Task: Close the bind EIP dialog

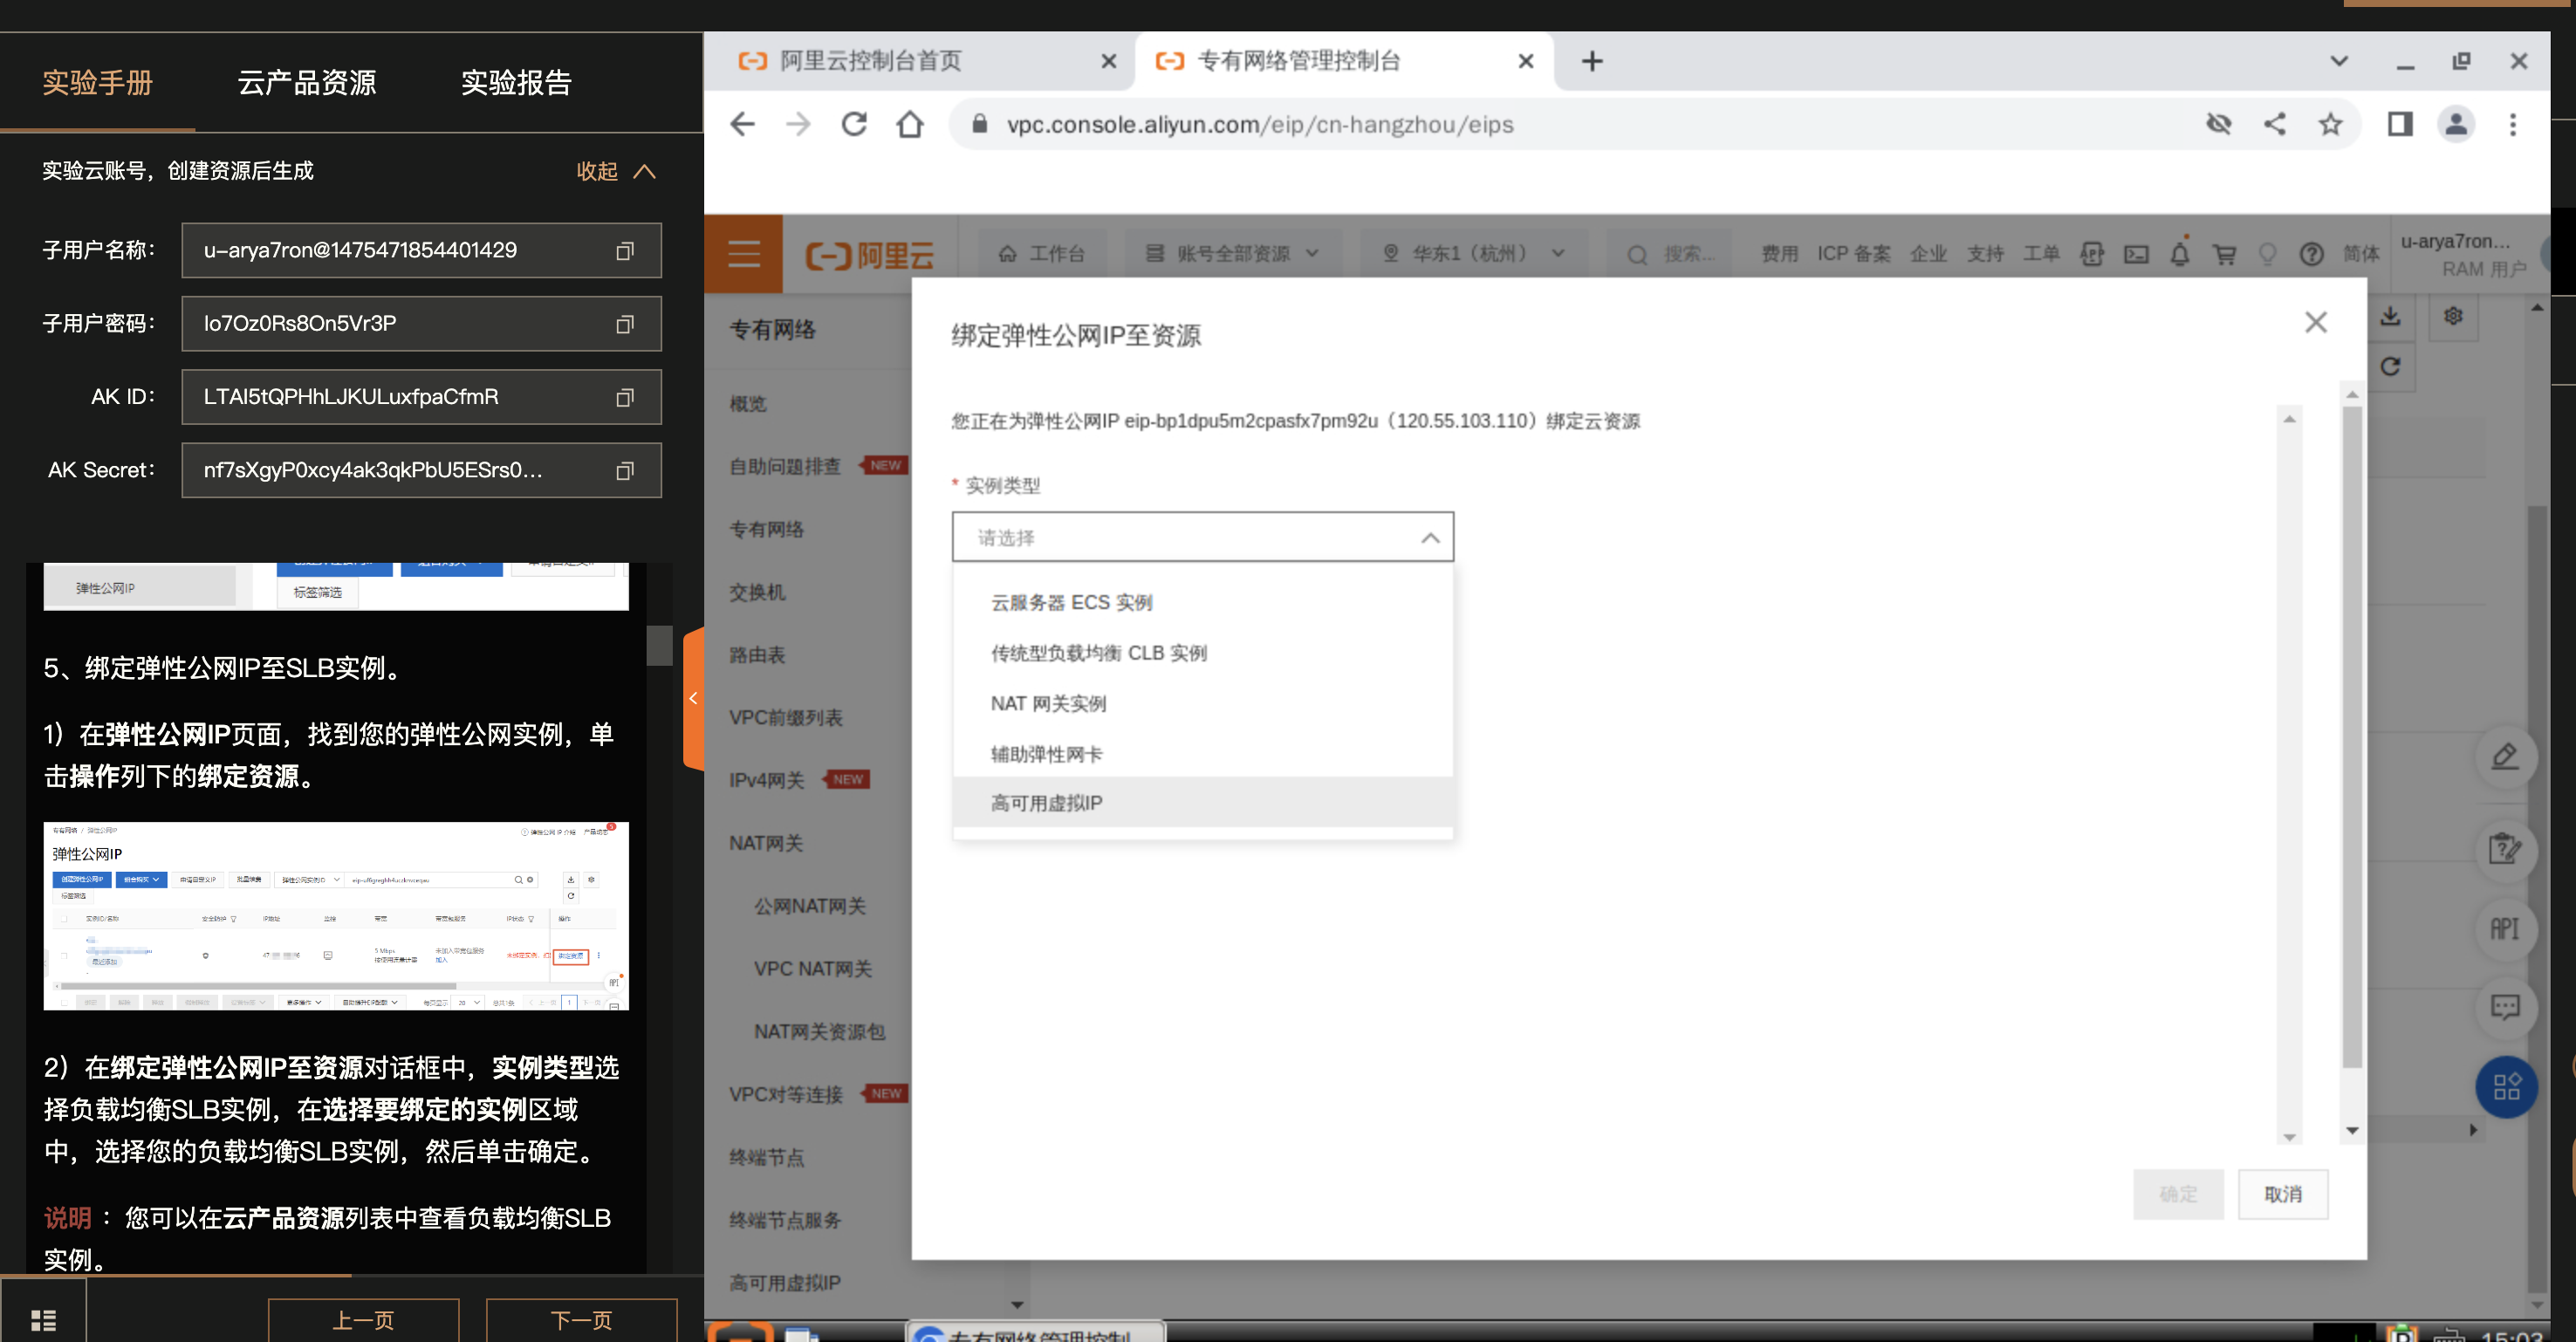Action: tap(2316, 322)
